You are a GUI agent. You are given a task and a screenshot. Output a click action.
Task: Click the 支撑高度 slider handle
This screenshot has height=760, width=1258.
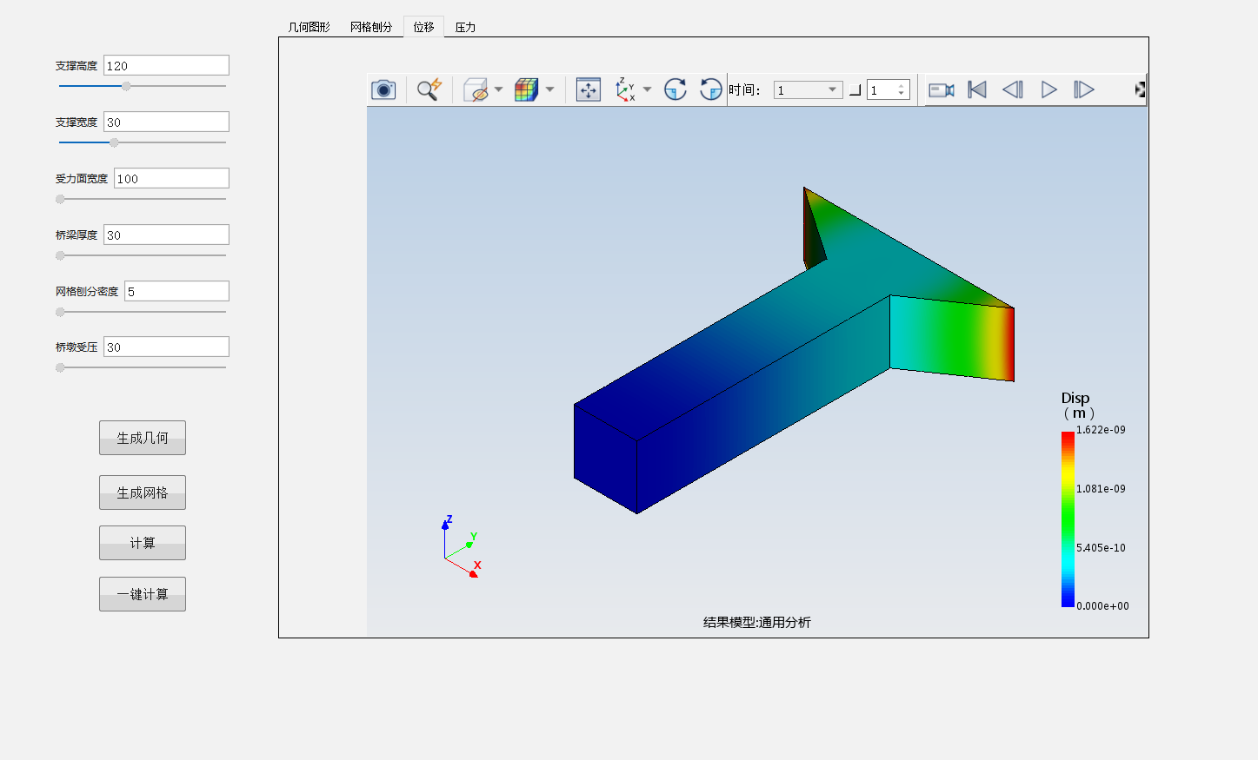pos(126,86)
